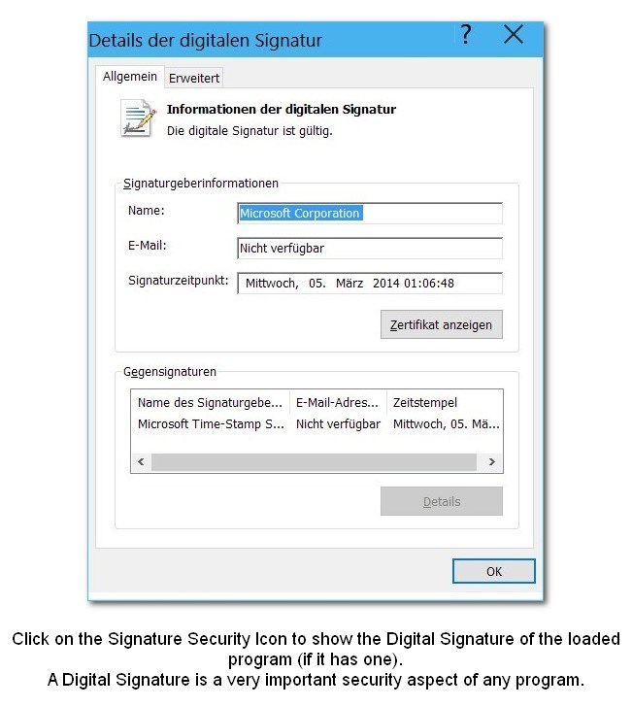
Task: Click the question mark help icon
Action: point(467,36)
